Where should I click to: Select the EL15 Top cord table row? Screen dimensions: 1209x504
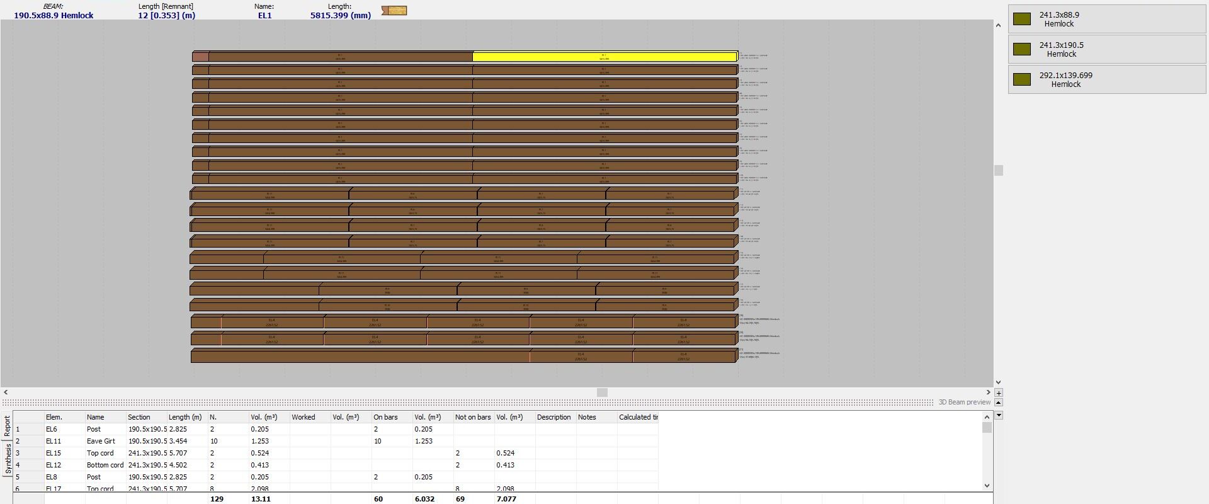[x=336, y=453]
